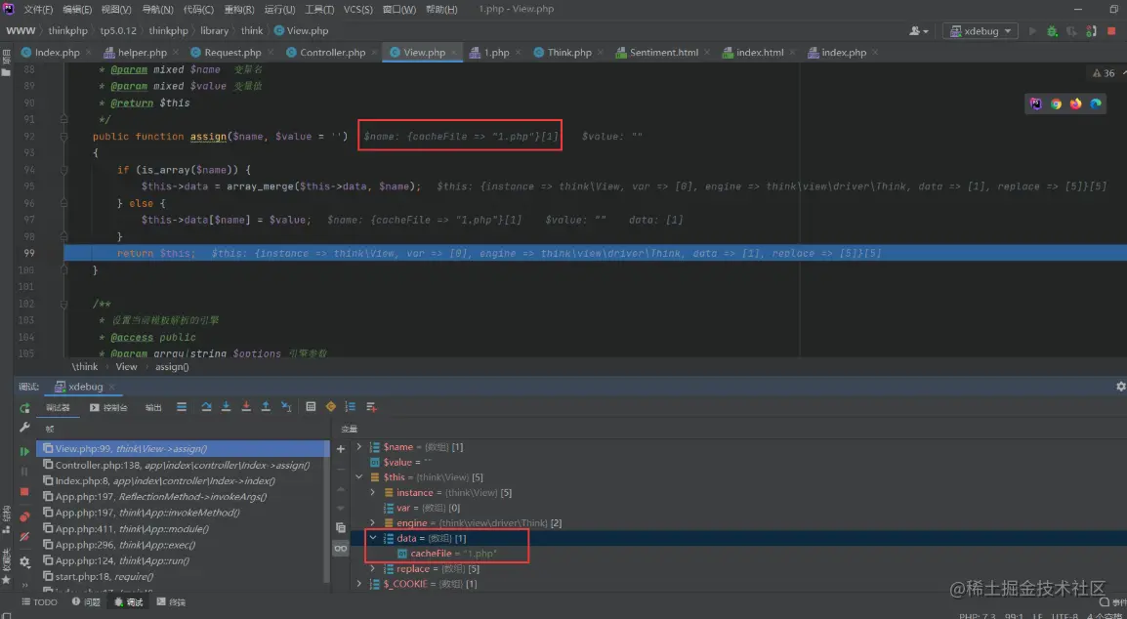Image resolution: width=1127 pixels, height=619 pixels.
Task: Open xdebug run configuration dropdown
Action: pyautogui.click(x=981, y=31)
